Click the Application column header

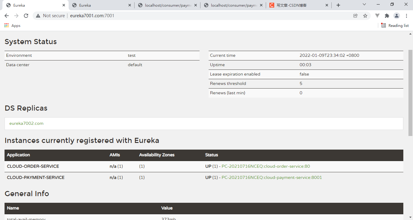[18, 155]
